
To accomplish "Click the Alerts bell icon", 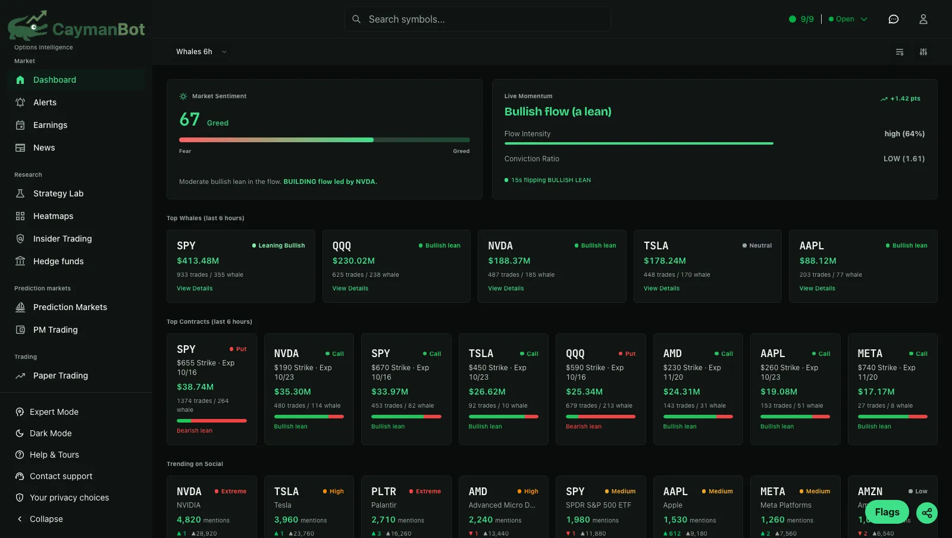I will (x=20, y=102).
